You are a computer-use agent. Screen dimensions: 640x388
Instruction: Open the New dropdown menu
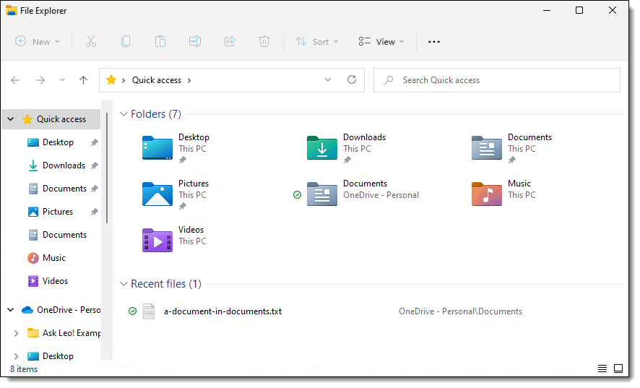coord(38,42)
